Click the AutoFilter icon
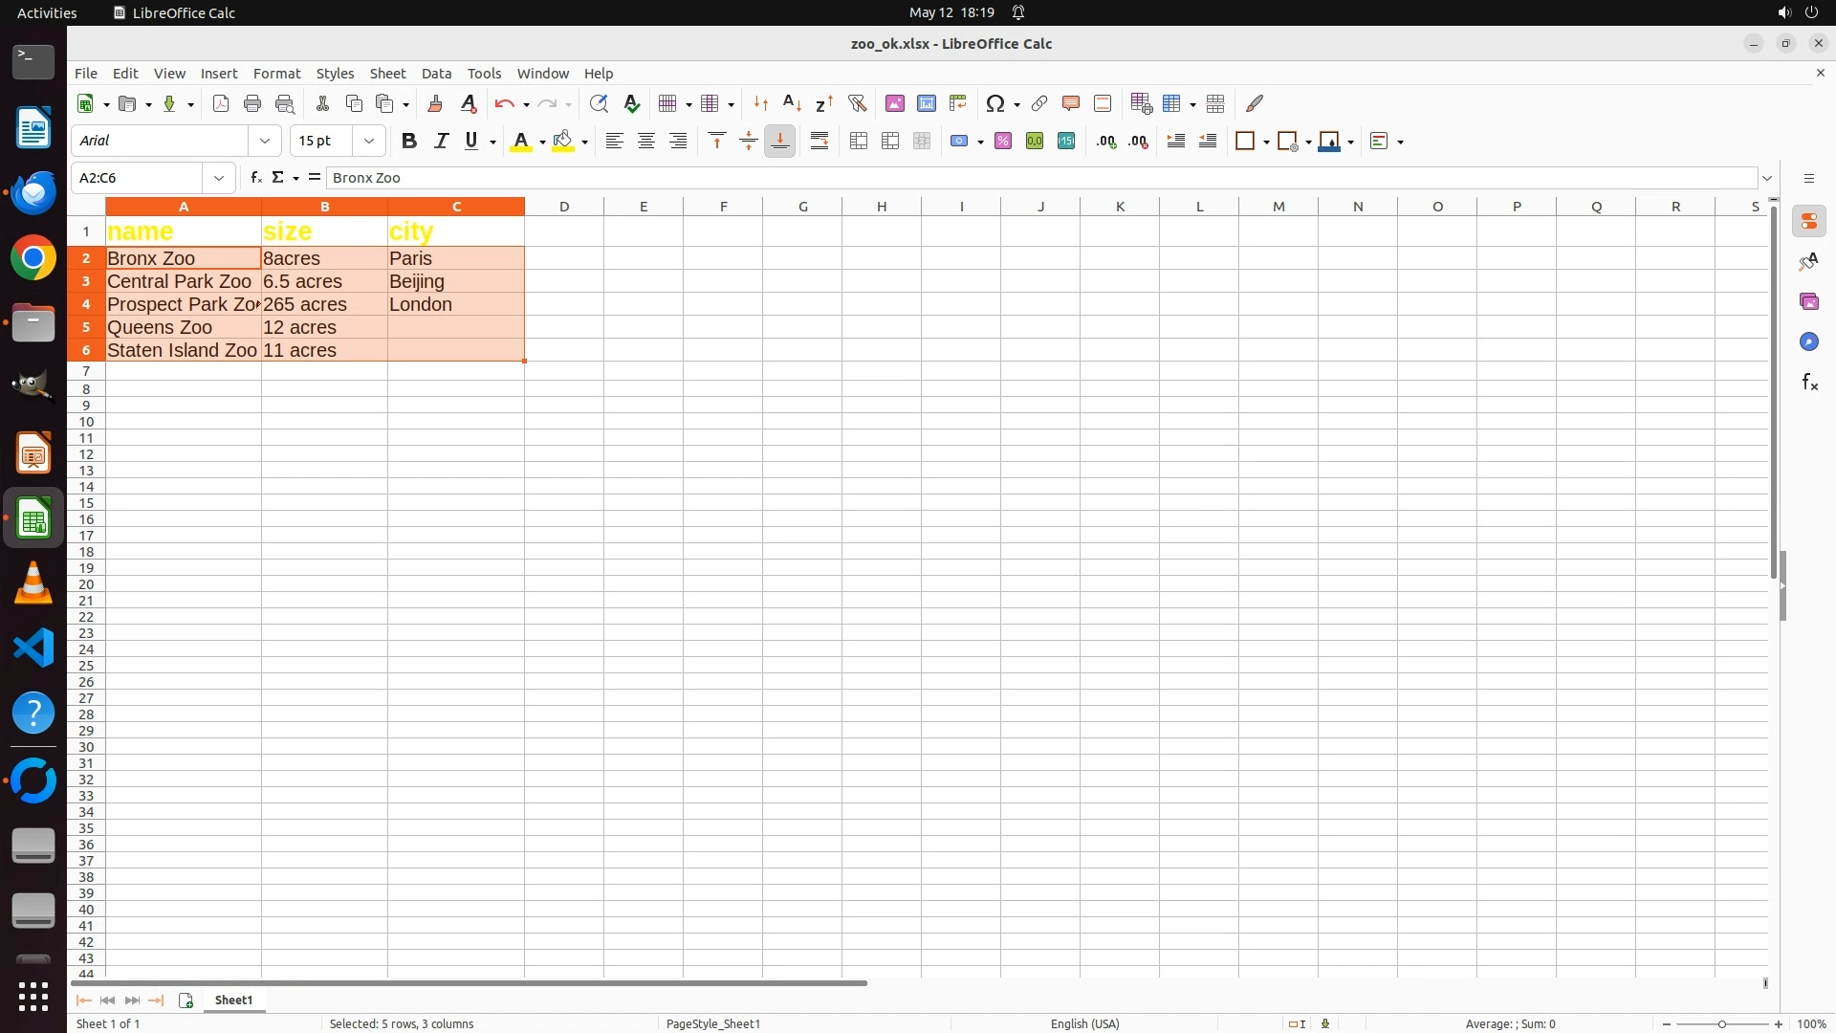1836x1033 pixels. coord(857,103)
